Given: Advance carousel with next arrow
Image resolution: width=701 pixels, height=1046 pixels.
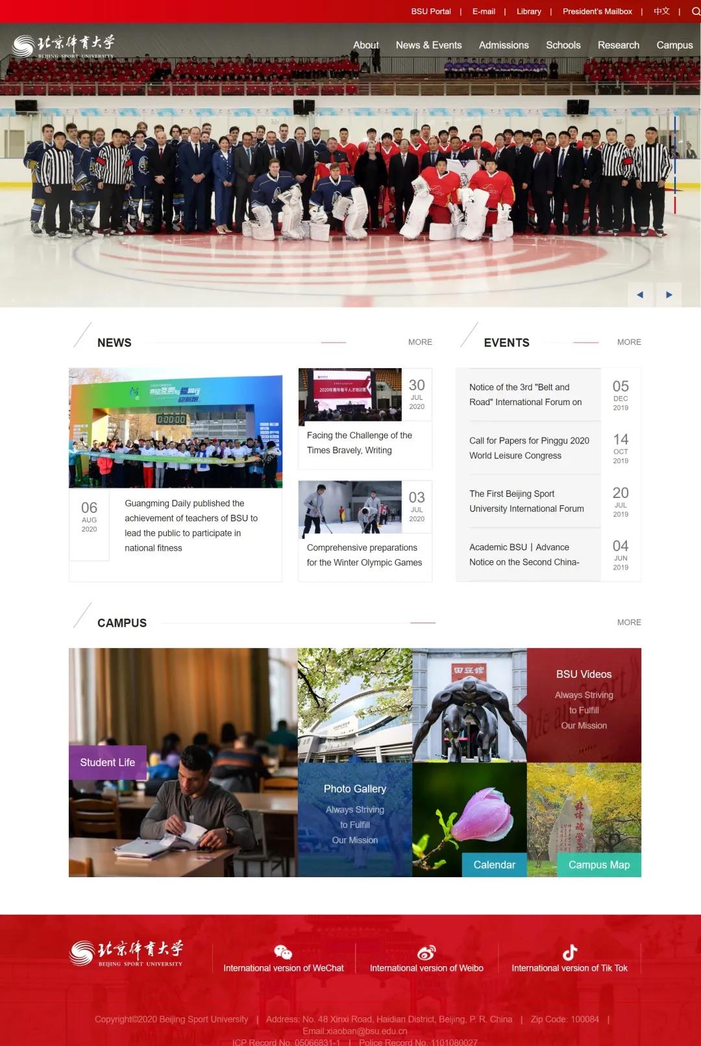Looking at the screenshot, I should [669, 295].
